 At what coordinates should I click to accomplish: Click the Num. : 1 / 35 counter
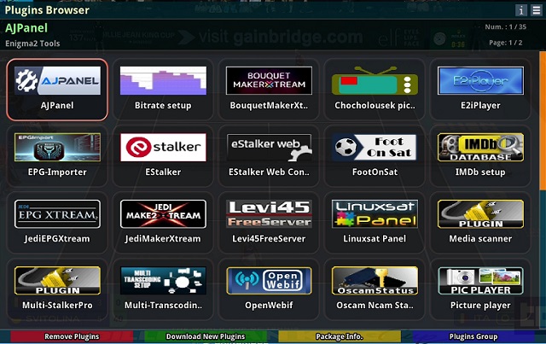(x=506, y=26)
